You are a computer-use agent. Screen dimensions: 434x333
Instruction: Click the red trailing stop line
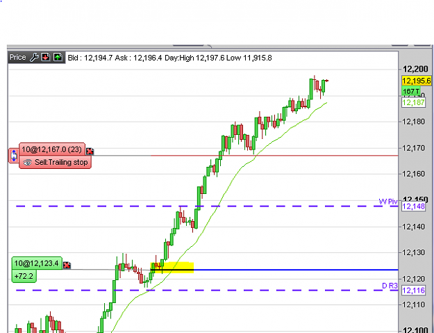coord(274,156)
